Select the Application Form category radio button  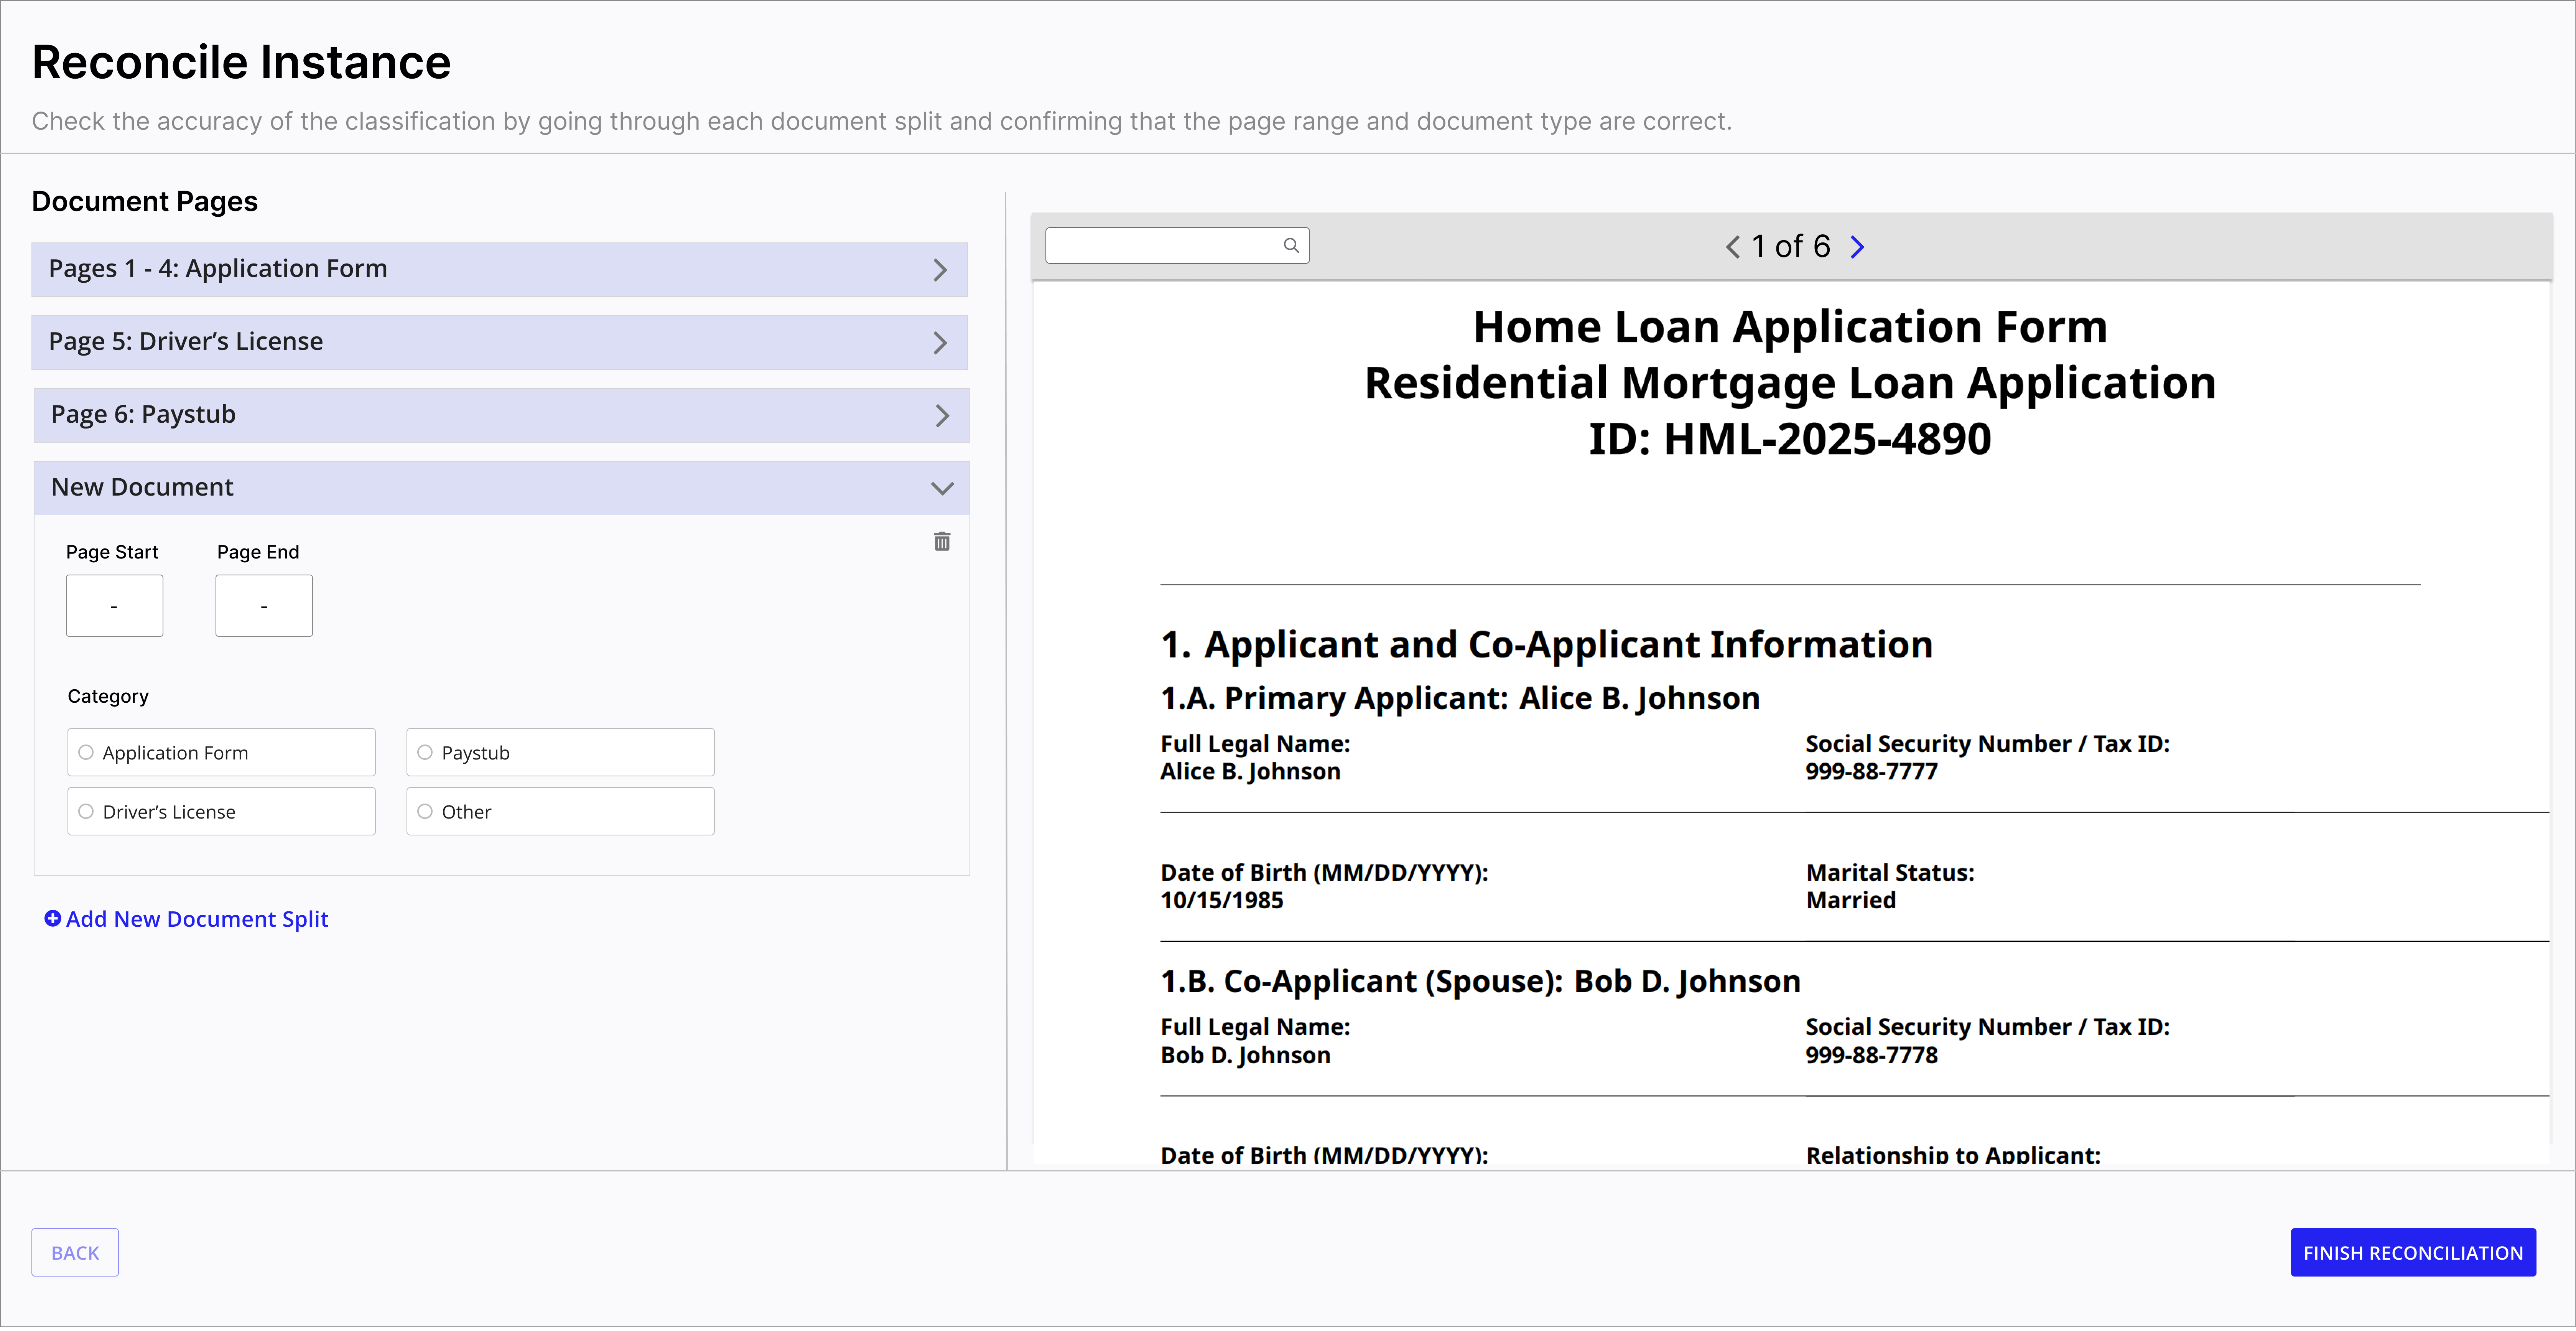tap(86, 753)
